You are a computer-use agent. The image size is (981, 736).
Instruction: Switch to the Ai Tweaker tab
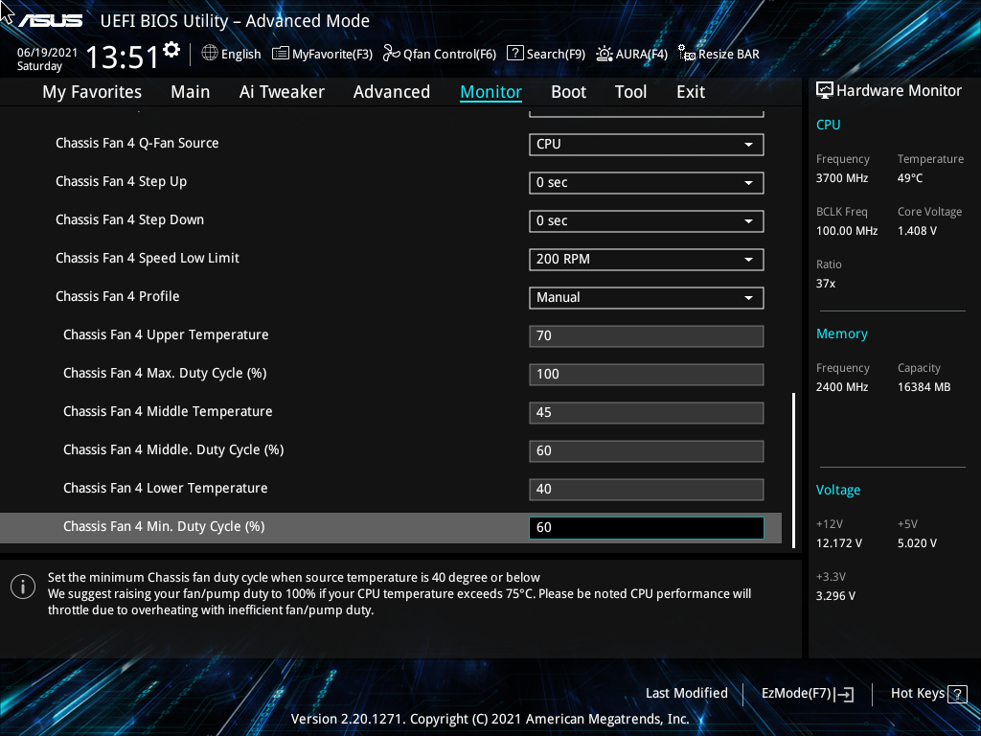(x=282, y=91)
